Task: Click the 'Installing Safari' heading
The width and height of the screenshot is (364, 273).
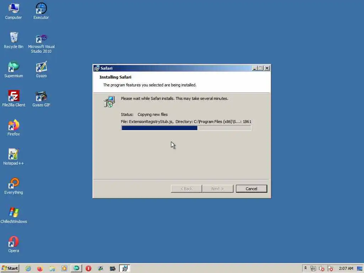Action: point(116,77)
